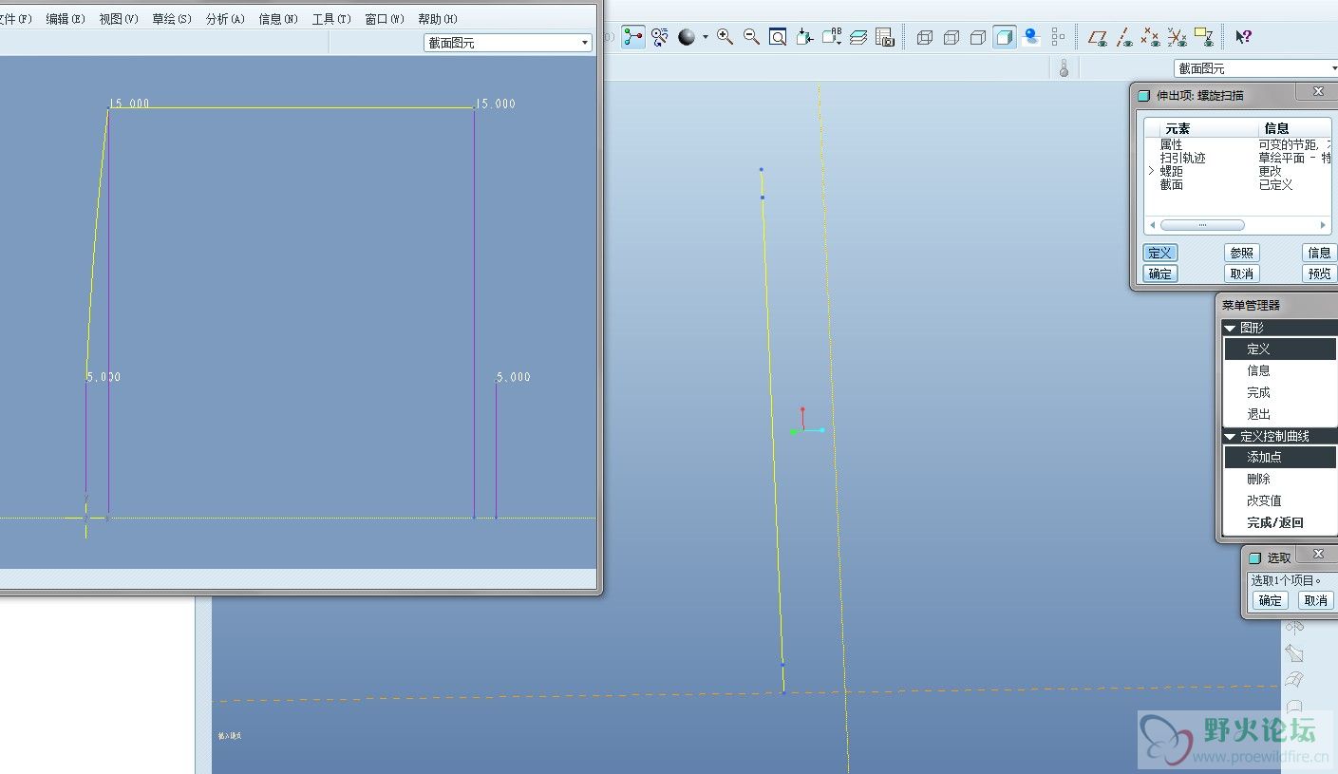Click 定义 button in 螺旋扫描 dialog
1338x774 pixels.
pos(1160,253)
